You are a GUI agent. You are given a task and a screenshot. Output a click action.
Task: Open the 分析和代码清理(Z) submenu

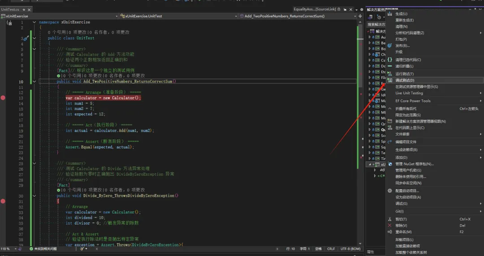(x=435, y=33)
